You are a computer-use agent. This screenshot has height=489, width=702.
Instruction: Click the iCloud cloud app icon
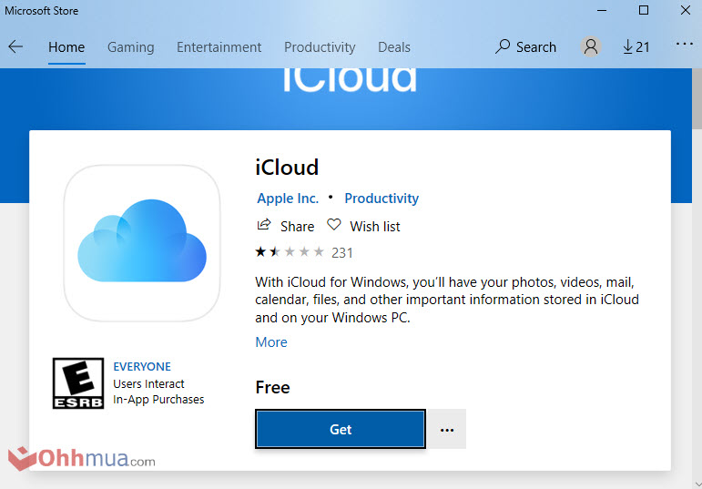[x=142, y=243]
